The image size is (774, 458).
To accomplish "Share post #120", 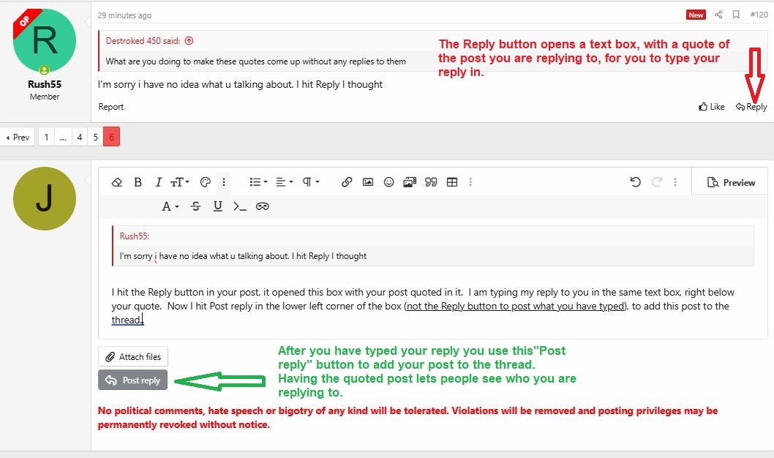I will [718, 15].
